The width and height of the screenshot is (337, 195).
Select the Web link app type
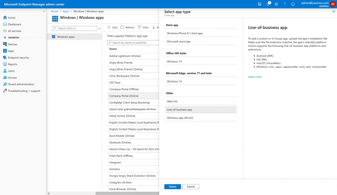pos(201,101)
